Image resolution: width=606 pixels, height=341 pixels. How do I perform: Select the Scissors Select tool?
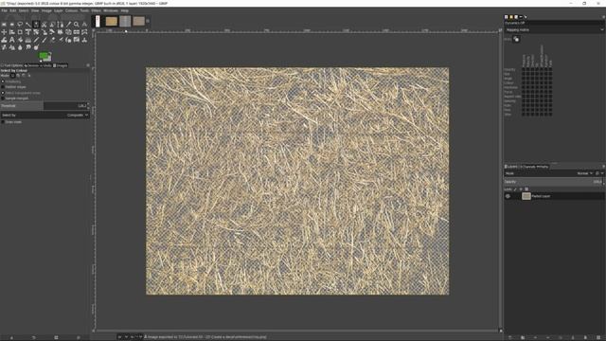45,25
